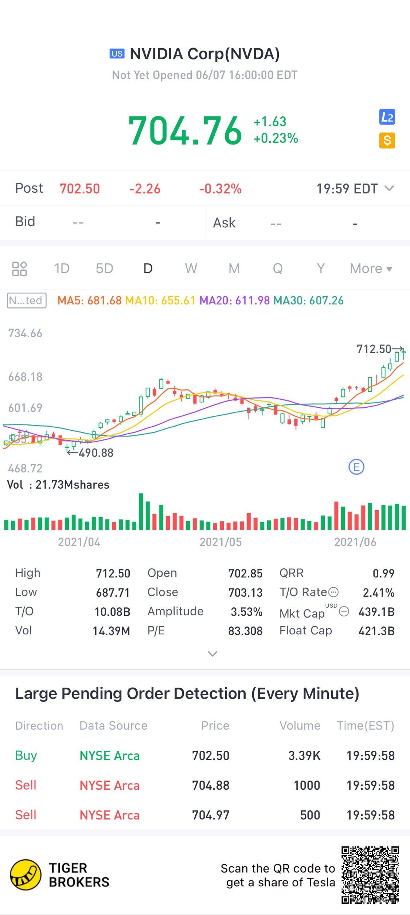Open the N...ted adjustment selector

pos(27,300)
